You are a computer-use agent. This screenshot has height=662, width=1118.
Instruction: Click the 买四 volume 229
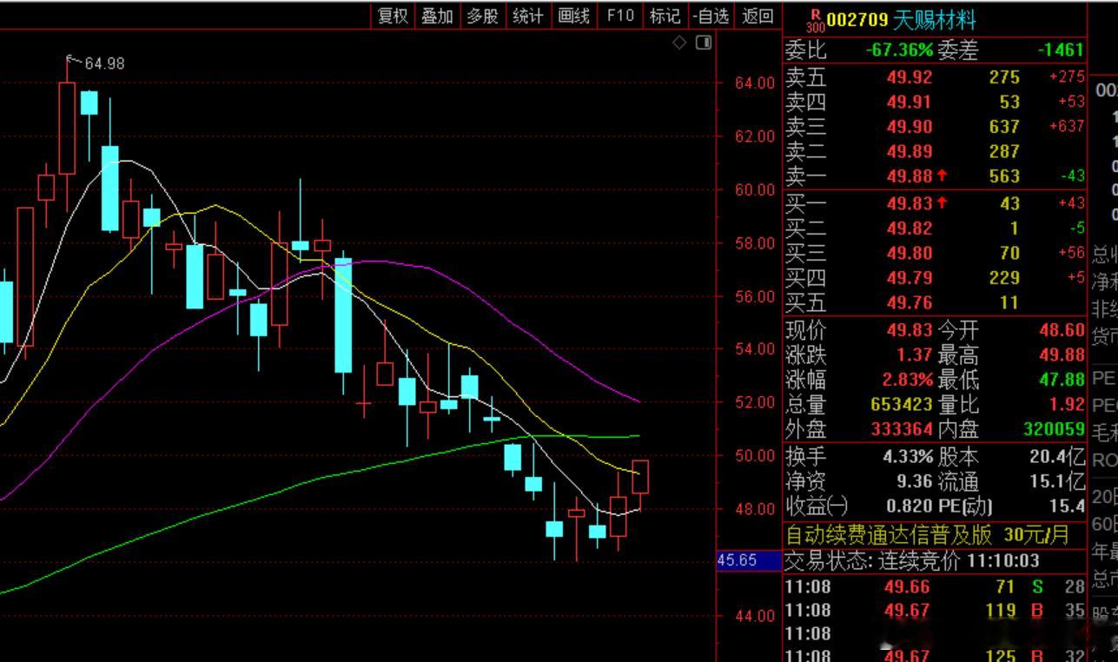pyautogui.click(x=1004, y=278)
